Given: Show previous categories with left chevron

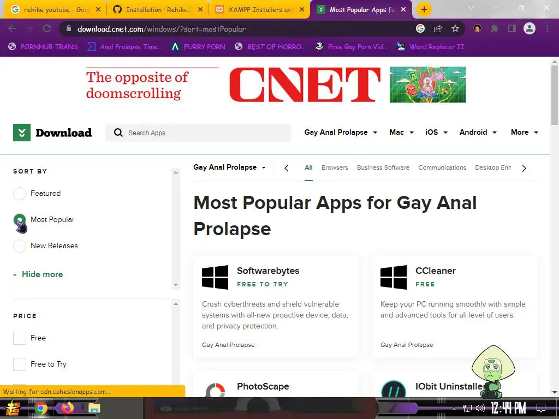Looking at the screenshot, I should click(x=286, y=168).
